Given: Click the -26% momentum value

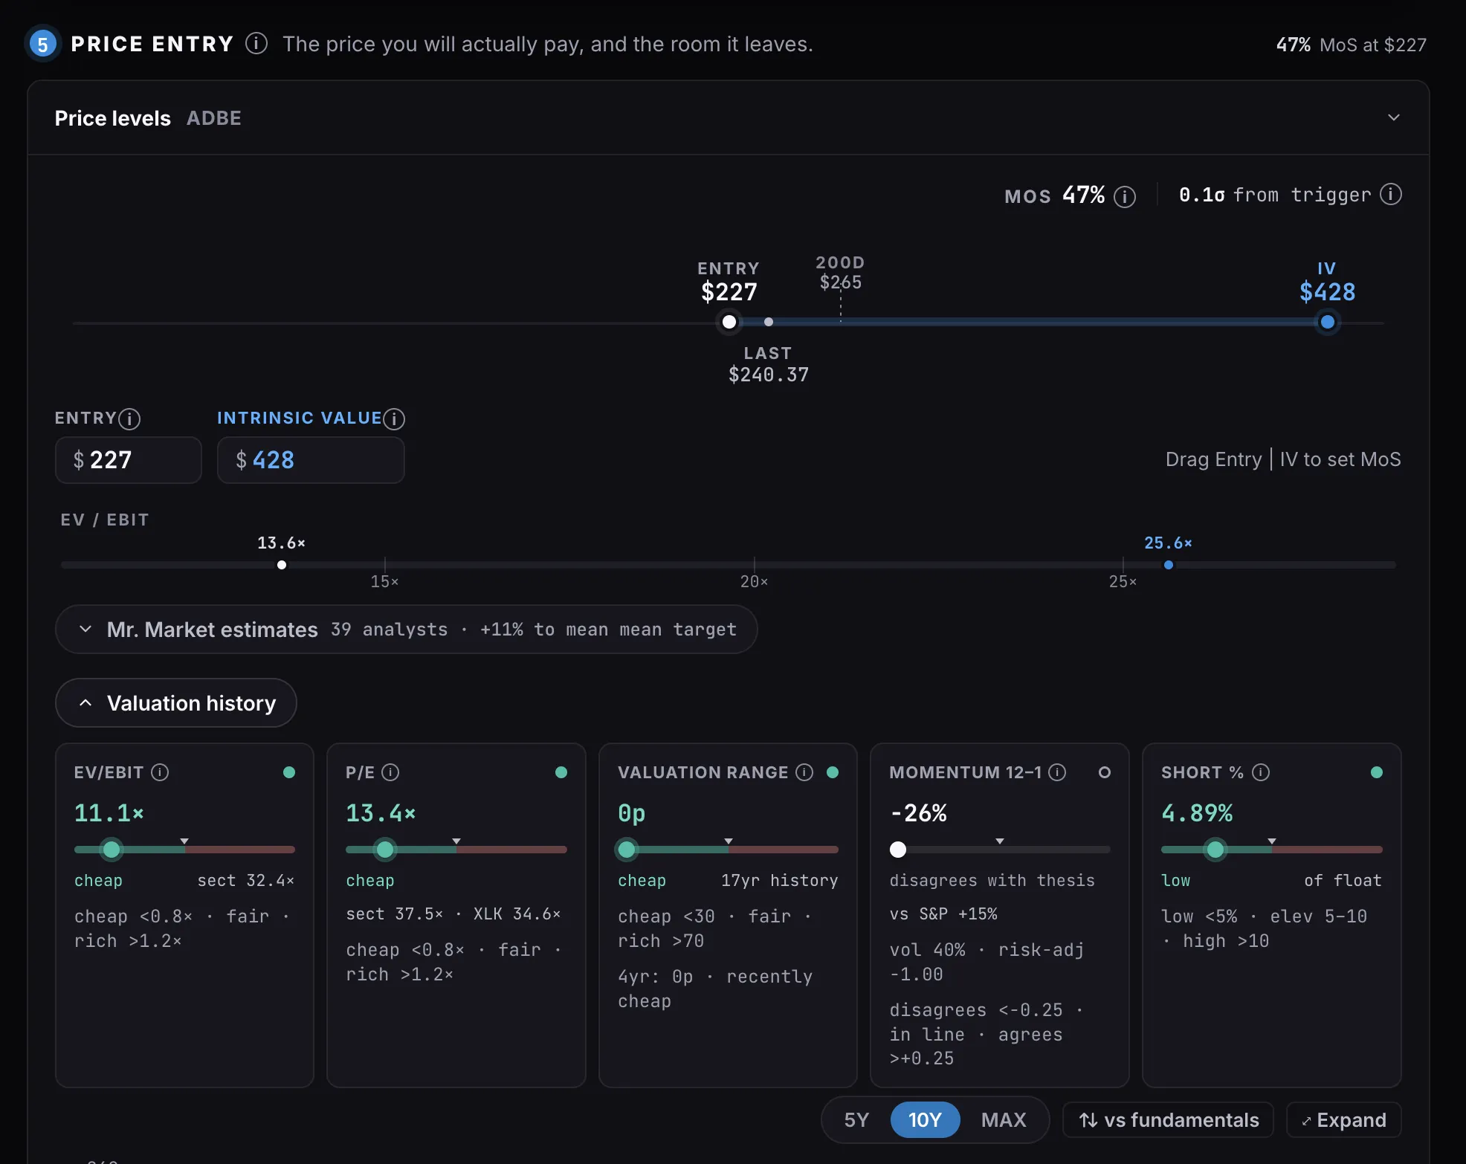Looking at the screenshot, I should (x=919, y=813).
